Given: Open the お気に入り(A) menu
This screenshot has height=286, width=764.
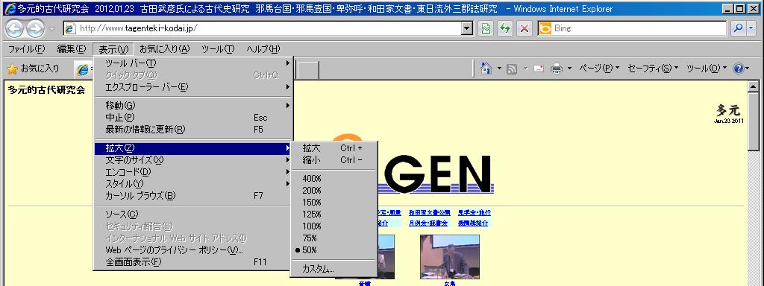Looking at the screenshot, I should [164, 48].
